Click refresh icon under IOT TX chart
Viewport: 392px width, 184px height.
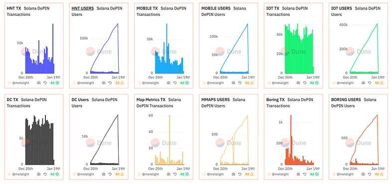[305, 83]
